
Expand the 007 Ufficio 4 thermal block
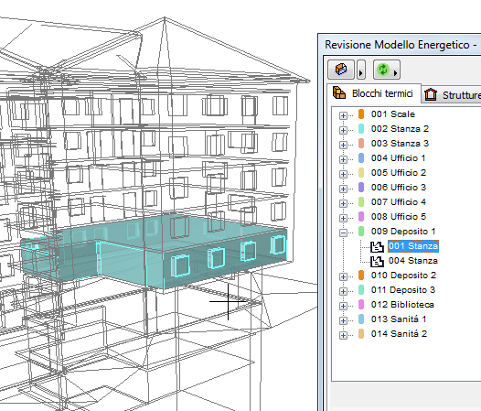(x=343, y=203)
